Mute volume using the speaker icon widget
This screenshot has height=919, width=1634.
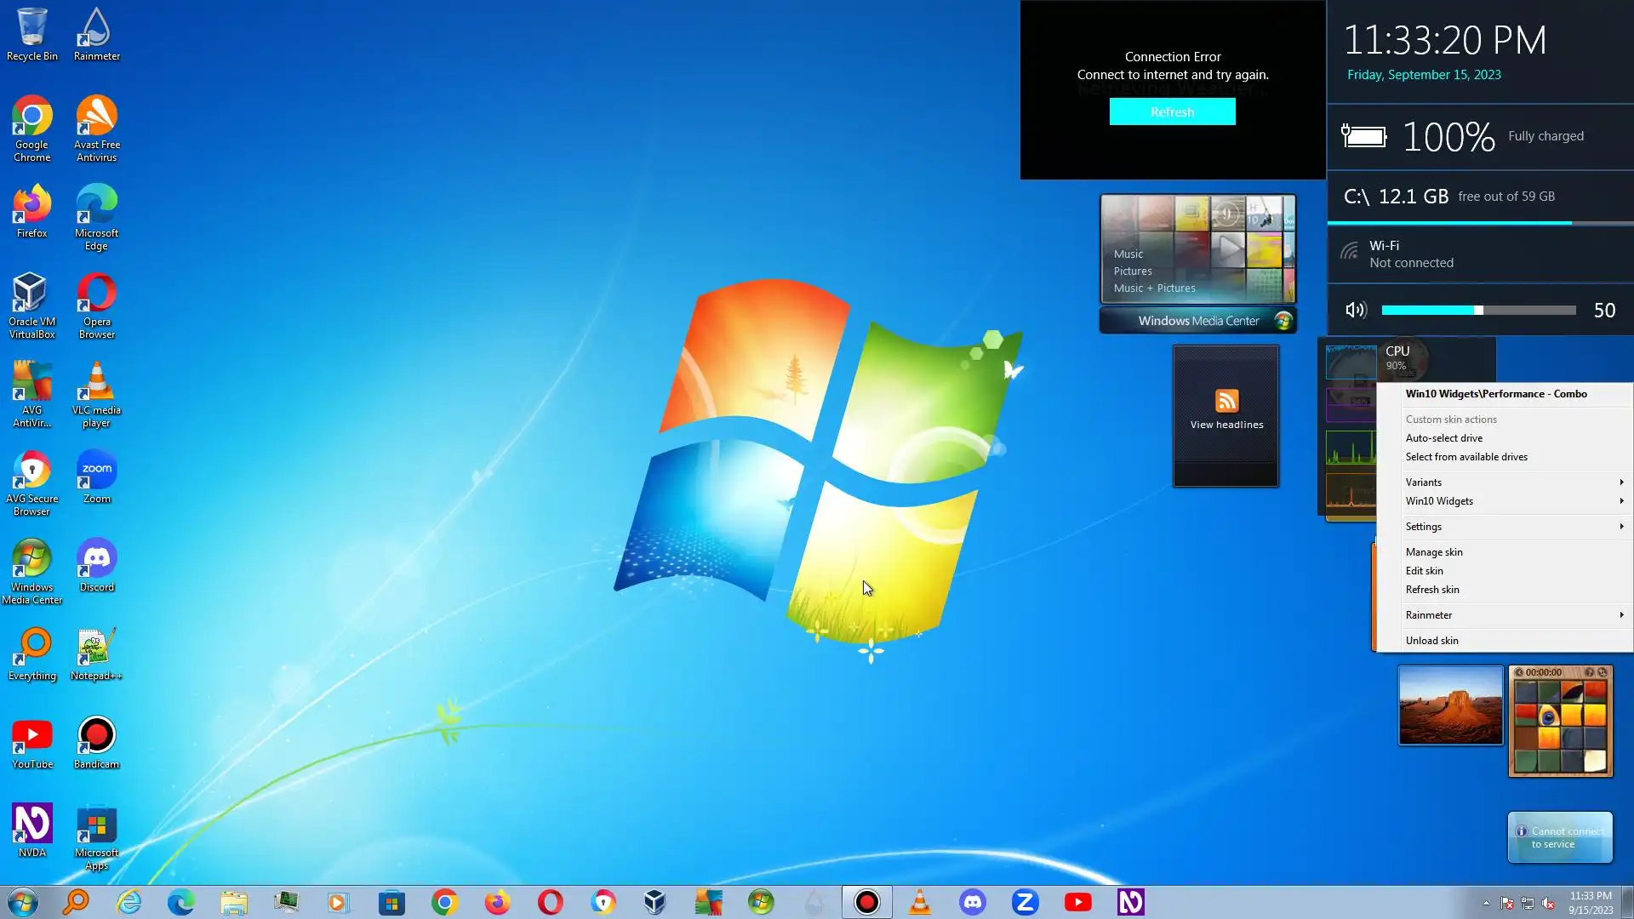pos(1356,311)
